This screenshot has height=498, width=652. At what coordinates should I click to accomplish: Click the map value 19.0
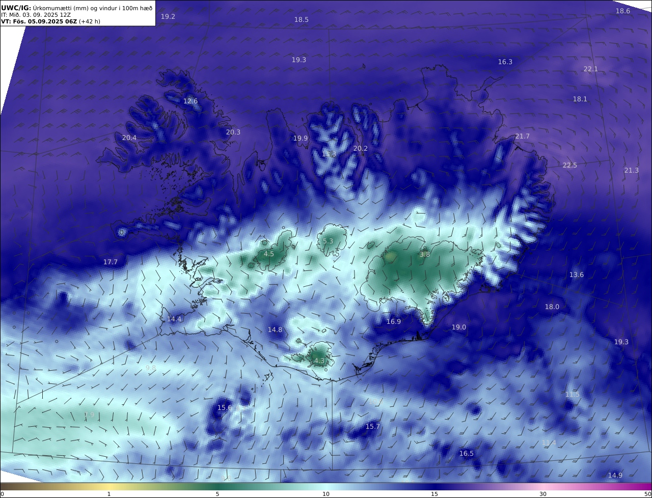click(x=459, y=327)
